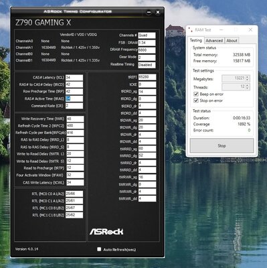Screen dimensions: 267x268
Task: Click the RTL (MC1 C1 B1/B2) field
Action: (x=74, y=215)
